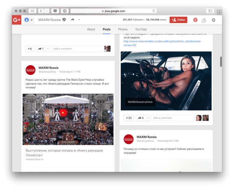Open MAXIM avatar on the Yesterday 8:01 PM post
The image size is (234, 189).
(128, 139)
